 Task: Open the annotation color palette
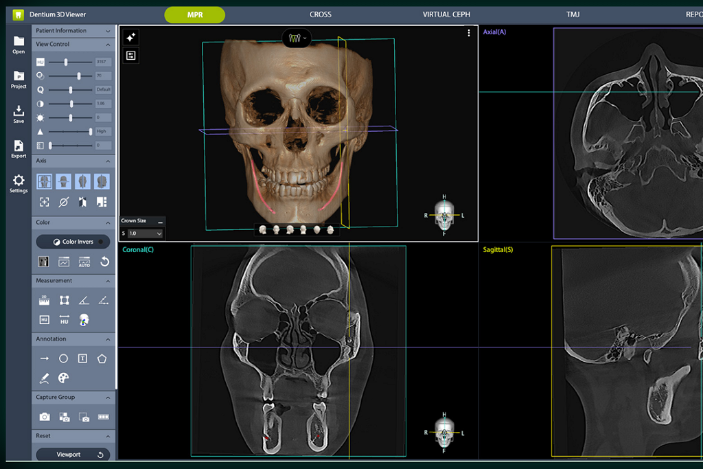click(x=63, y=378)
